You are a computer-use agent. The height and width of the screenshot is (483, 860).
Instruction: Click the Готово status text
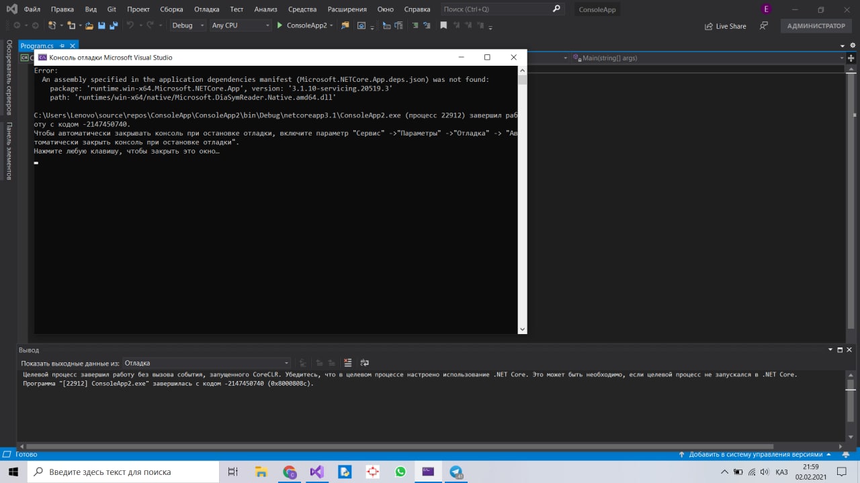coord(26,454)
